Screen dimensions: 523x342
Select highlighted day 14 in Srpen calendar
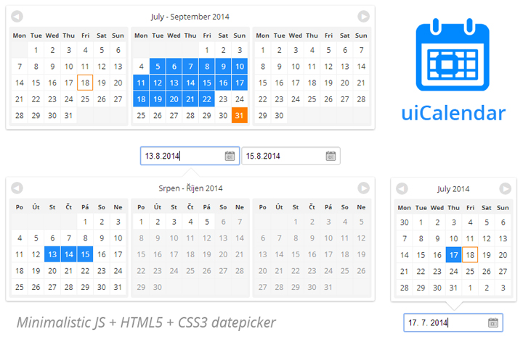click(69, 254)
